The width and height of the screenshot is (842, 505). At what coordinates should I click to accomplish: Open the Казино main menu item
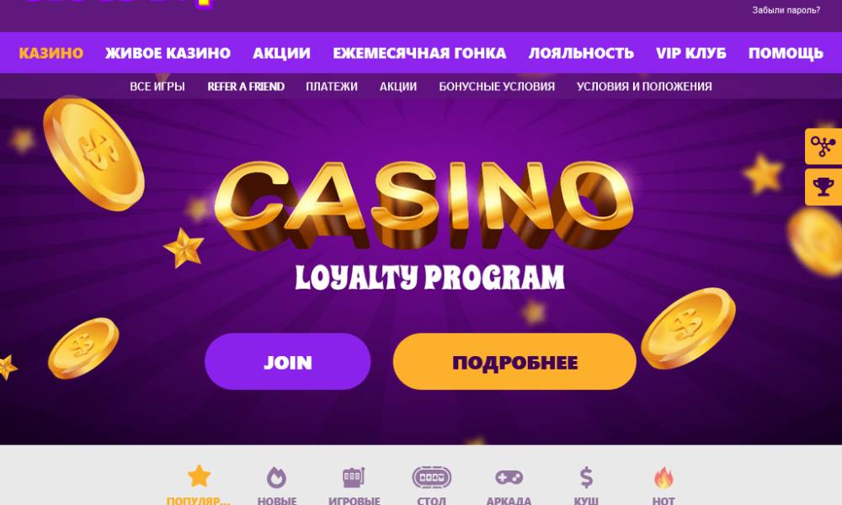click(x=51, y=53)
